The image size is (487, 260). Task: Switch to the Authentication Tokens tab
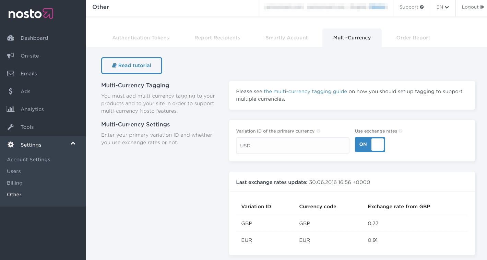(x=141, y=38)
